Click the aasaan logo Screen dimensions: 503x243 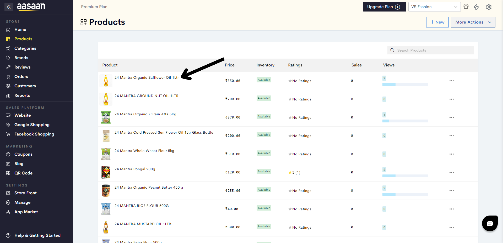pos(31,7)
